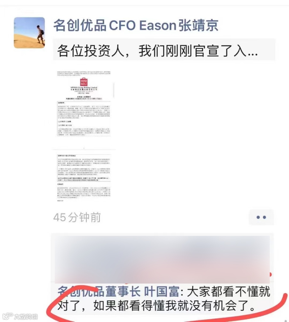Open profile of 名创优品 CFO Eason 张靖京
The height and width of the screenshot is (322, 289).
(x=136, y=25)
